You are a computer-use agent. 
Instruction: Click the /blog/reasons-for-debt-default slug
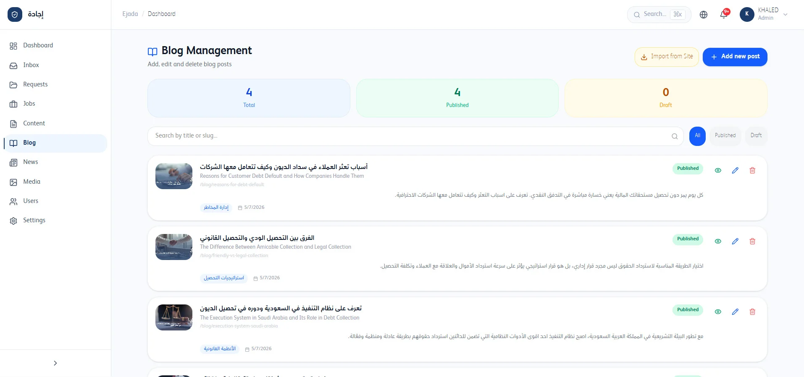tap(232, 185)
